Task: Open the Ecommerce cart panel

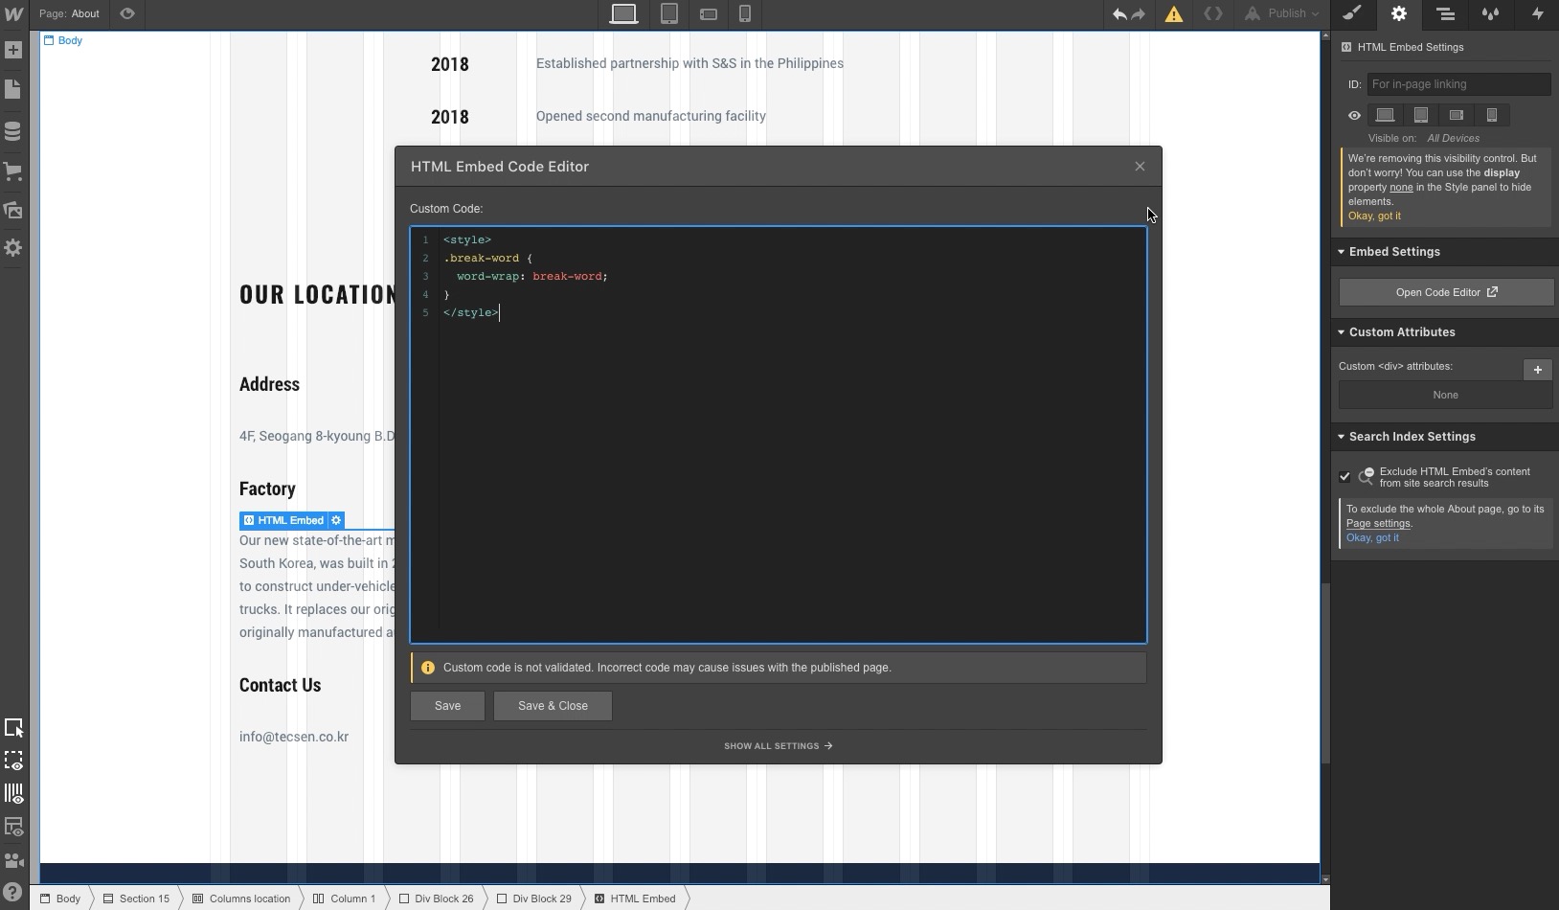Action: pyautogui.click(x=13, y=171)
